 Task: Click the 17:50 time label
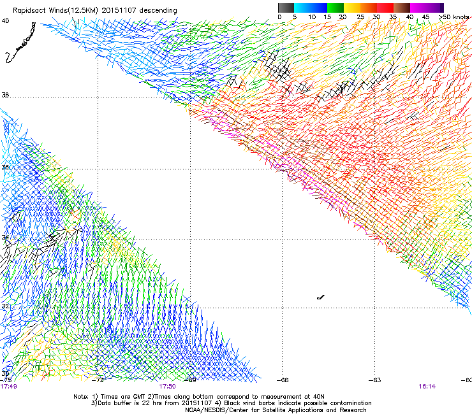coord(167,387)
